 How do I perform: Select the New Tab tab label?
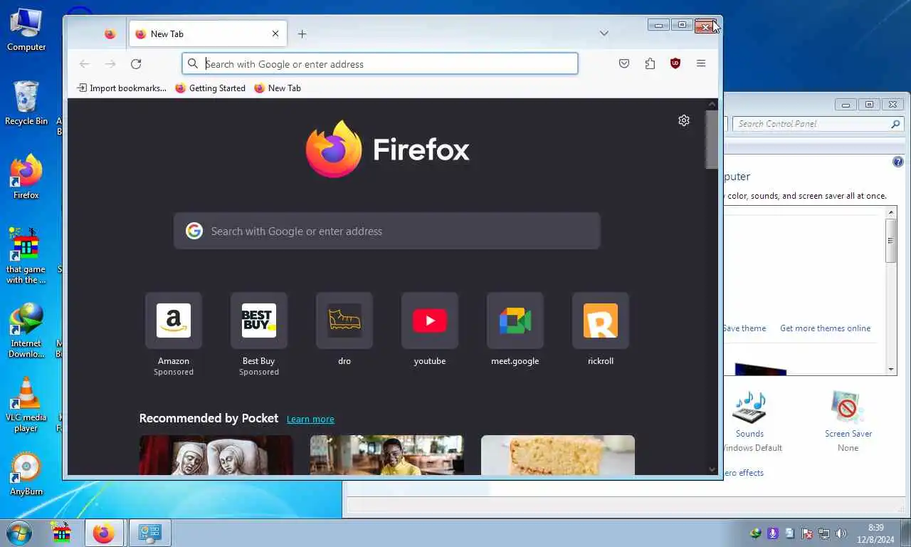(167, 33)
